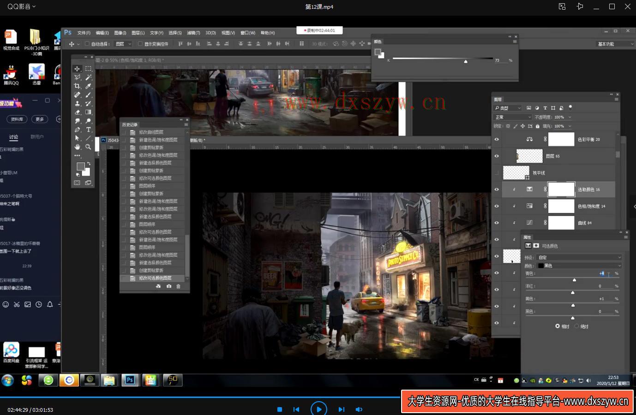Open the 基本功能 workspace dropdown
The image size is (636, 415).
click(x=615, y=44)
